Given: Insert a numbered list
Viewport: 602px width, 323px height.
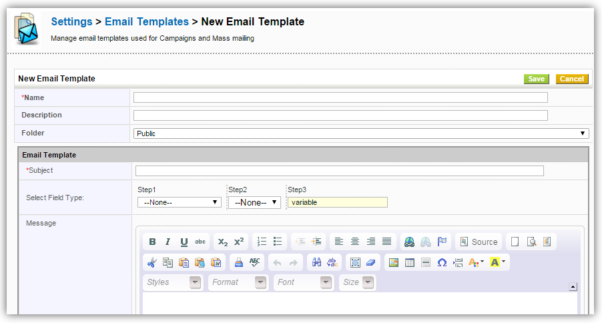Looking at the screenshot, I should click(x=262, y=242).
